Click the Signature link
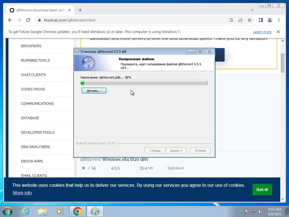Screen dimensions: 289x217 click(x=176, y=168)
